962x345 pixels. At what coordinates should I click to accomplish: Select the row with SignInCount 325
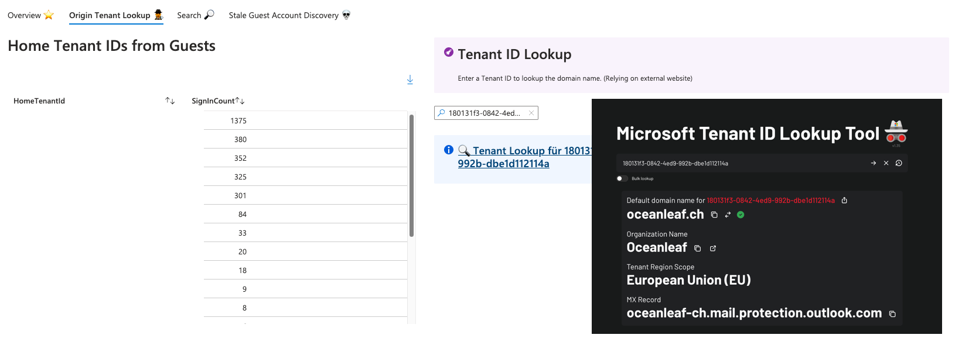[305, 177]
